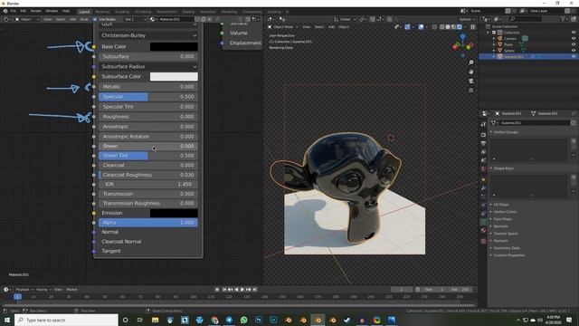Open the File menu
Viewport: 579px width, 326px height.
click(x=14, y=11)
